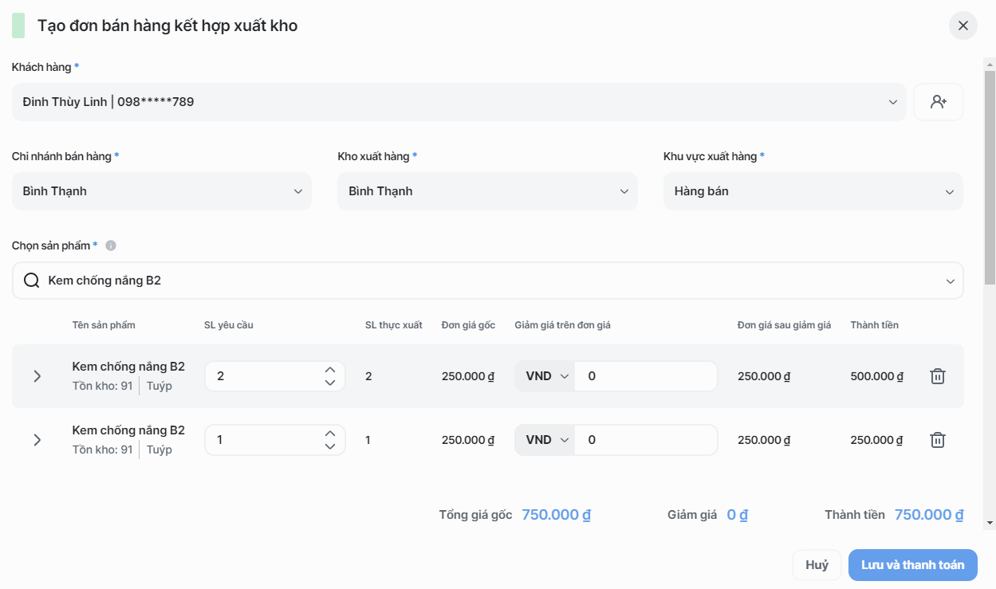Change VND discount unit on second row
This screenshot has height=589, width=996.
[x=545, y=440]
